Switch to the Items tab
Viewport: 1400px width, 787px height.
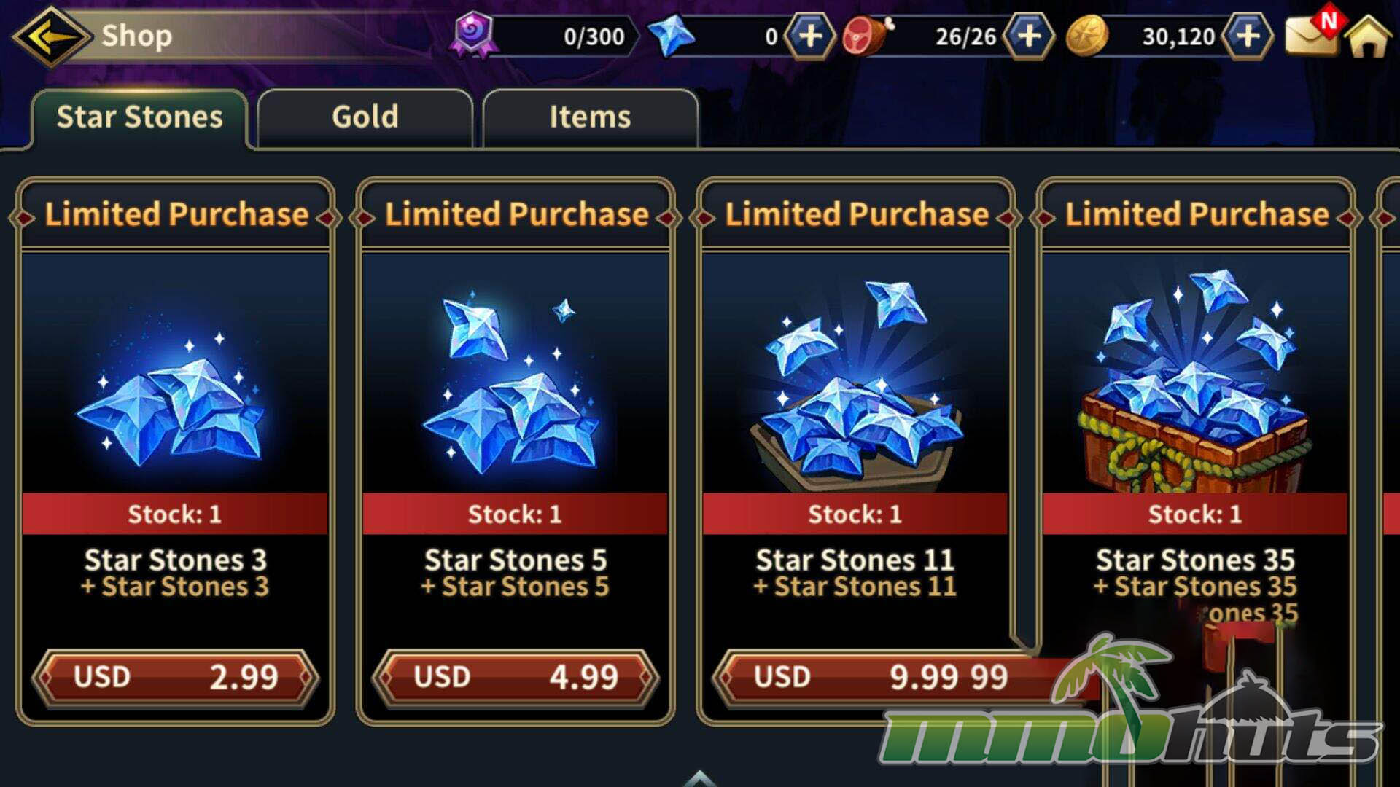click(x=590, y=118)
